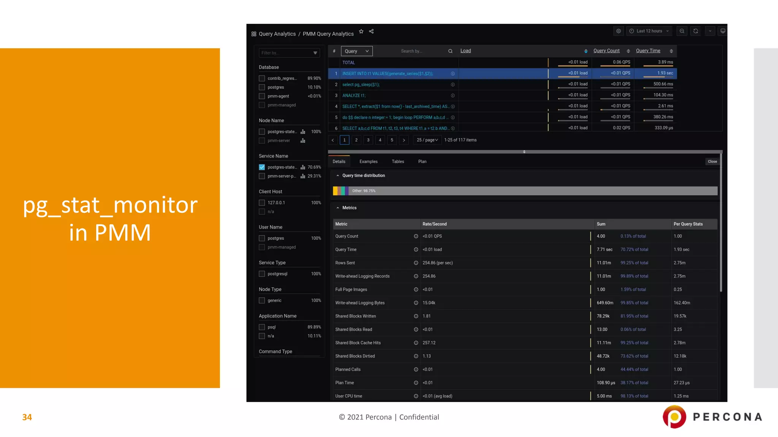Sort by Query Time arrows
The width and height of the screenshot is (778, 437).
671,51
